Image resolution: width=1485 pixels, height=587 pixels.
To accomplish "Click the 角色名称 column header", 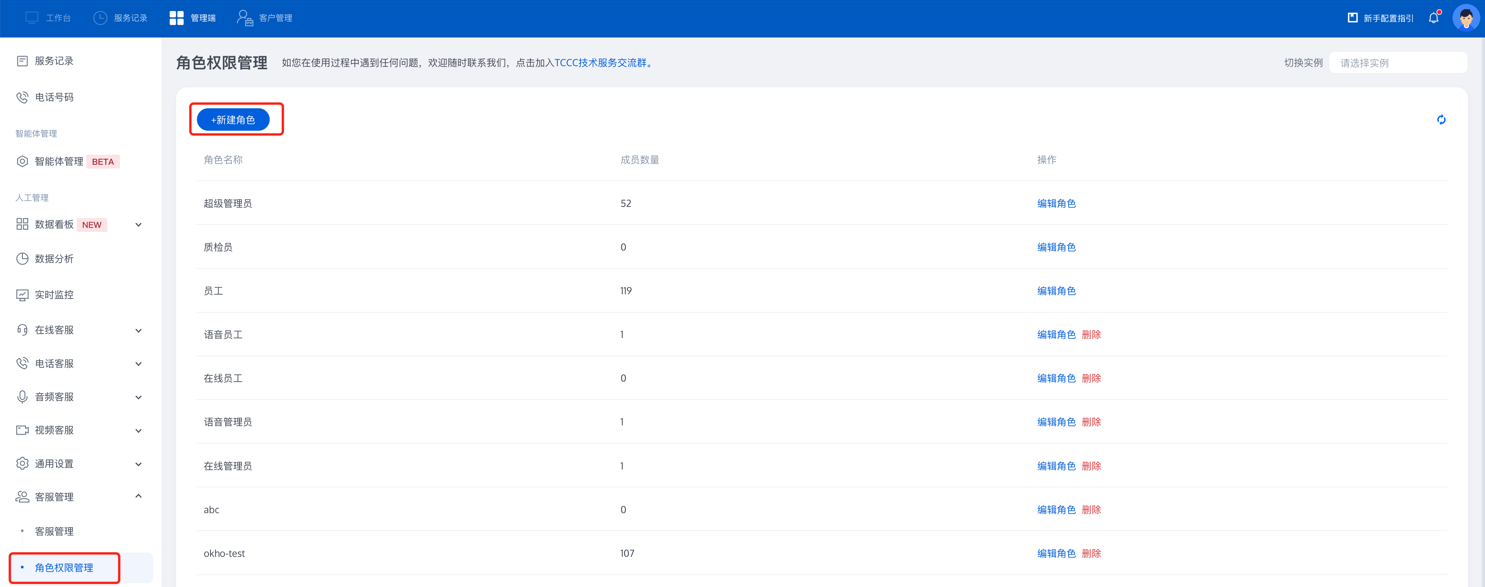I will (x=223, y=160).
